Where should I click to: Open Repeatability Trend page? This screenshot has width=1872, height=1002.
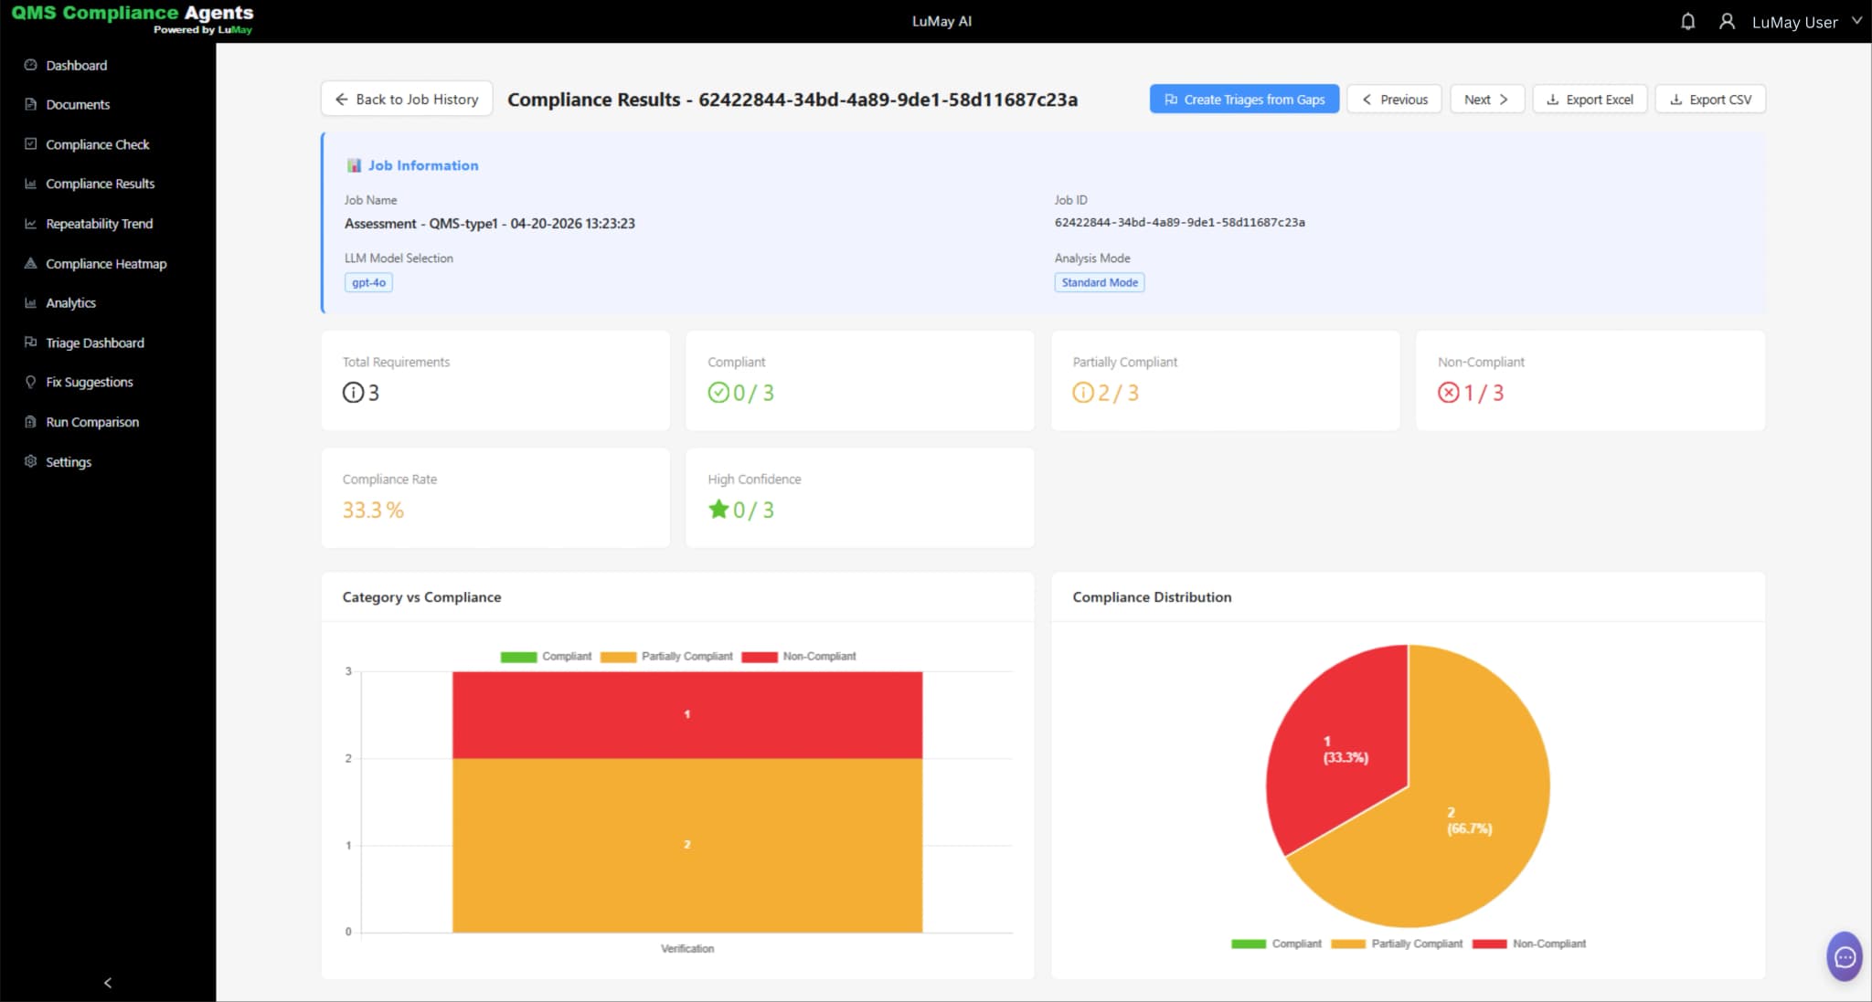(99, 224)
